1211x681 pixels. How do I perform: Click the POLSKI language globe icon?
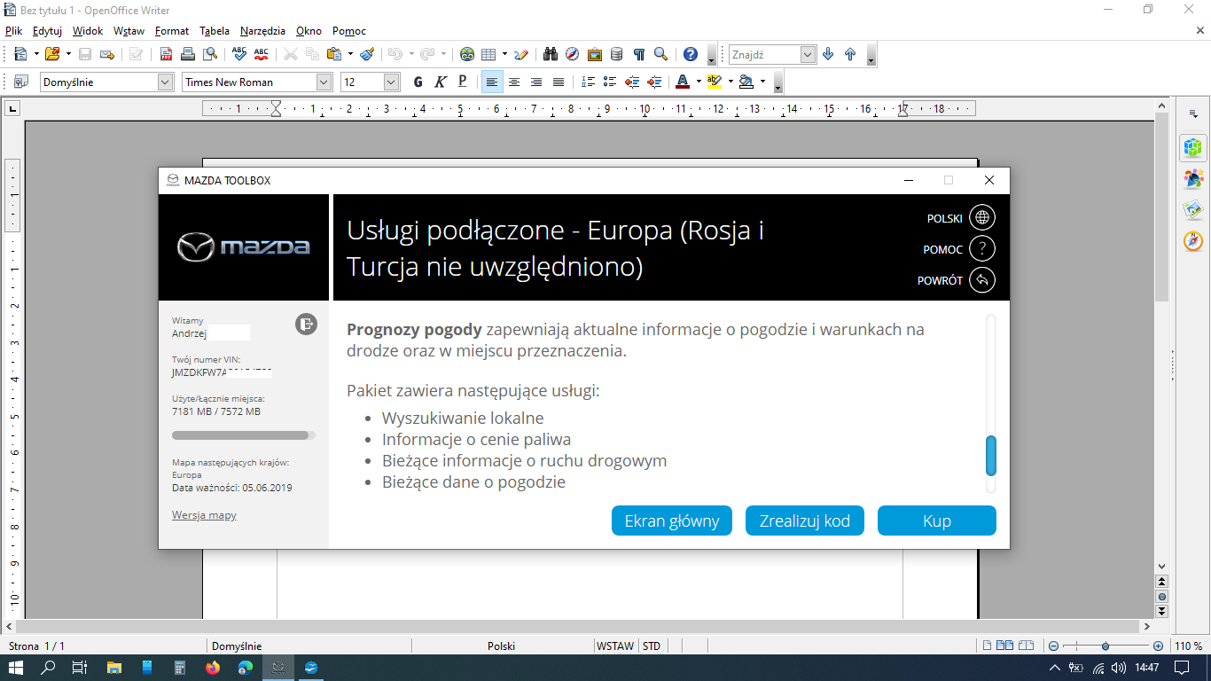(x=982, y=218)
